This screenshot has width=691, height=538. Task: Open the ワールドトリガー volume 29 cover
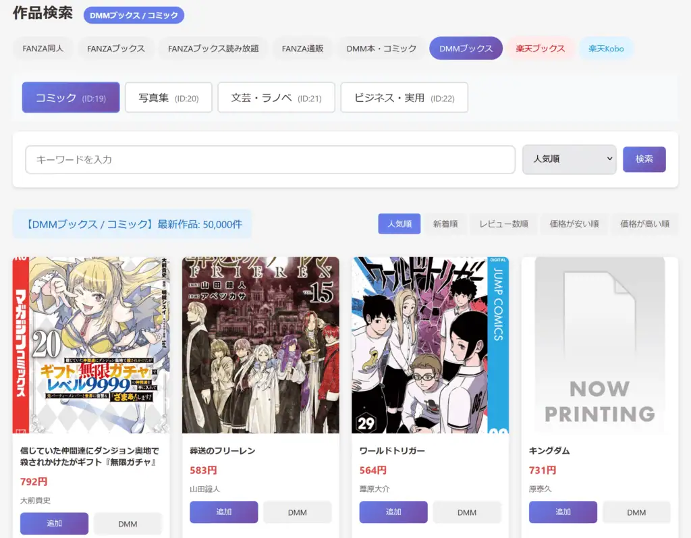coord(430,346)
